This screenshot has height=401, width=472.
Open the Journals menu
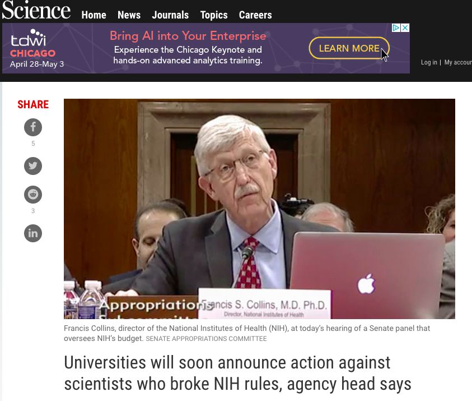(x=170, y=15)
